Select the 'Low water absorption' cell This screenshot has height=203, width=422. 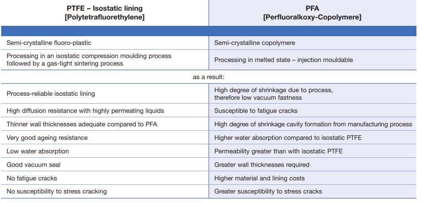[37, 151]
